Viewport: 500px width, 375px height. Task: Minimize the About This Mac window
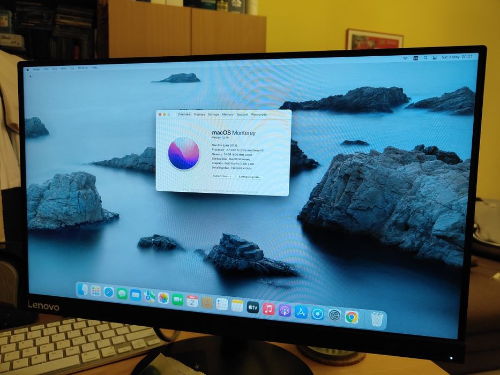[165, 114]
